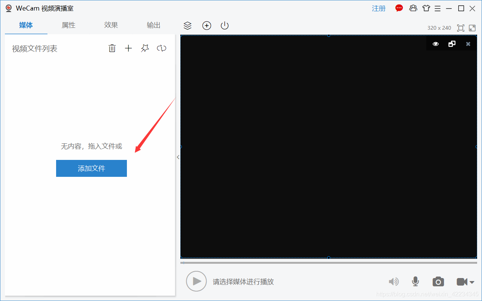Image resolution: width=482 pixels, height=301 pixels.
Task: Toggle the microphone icon
Action: tap(415, 281)
